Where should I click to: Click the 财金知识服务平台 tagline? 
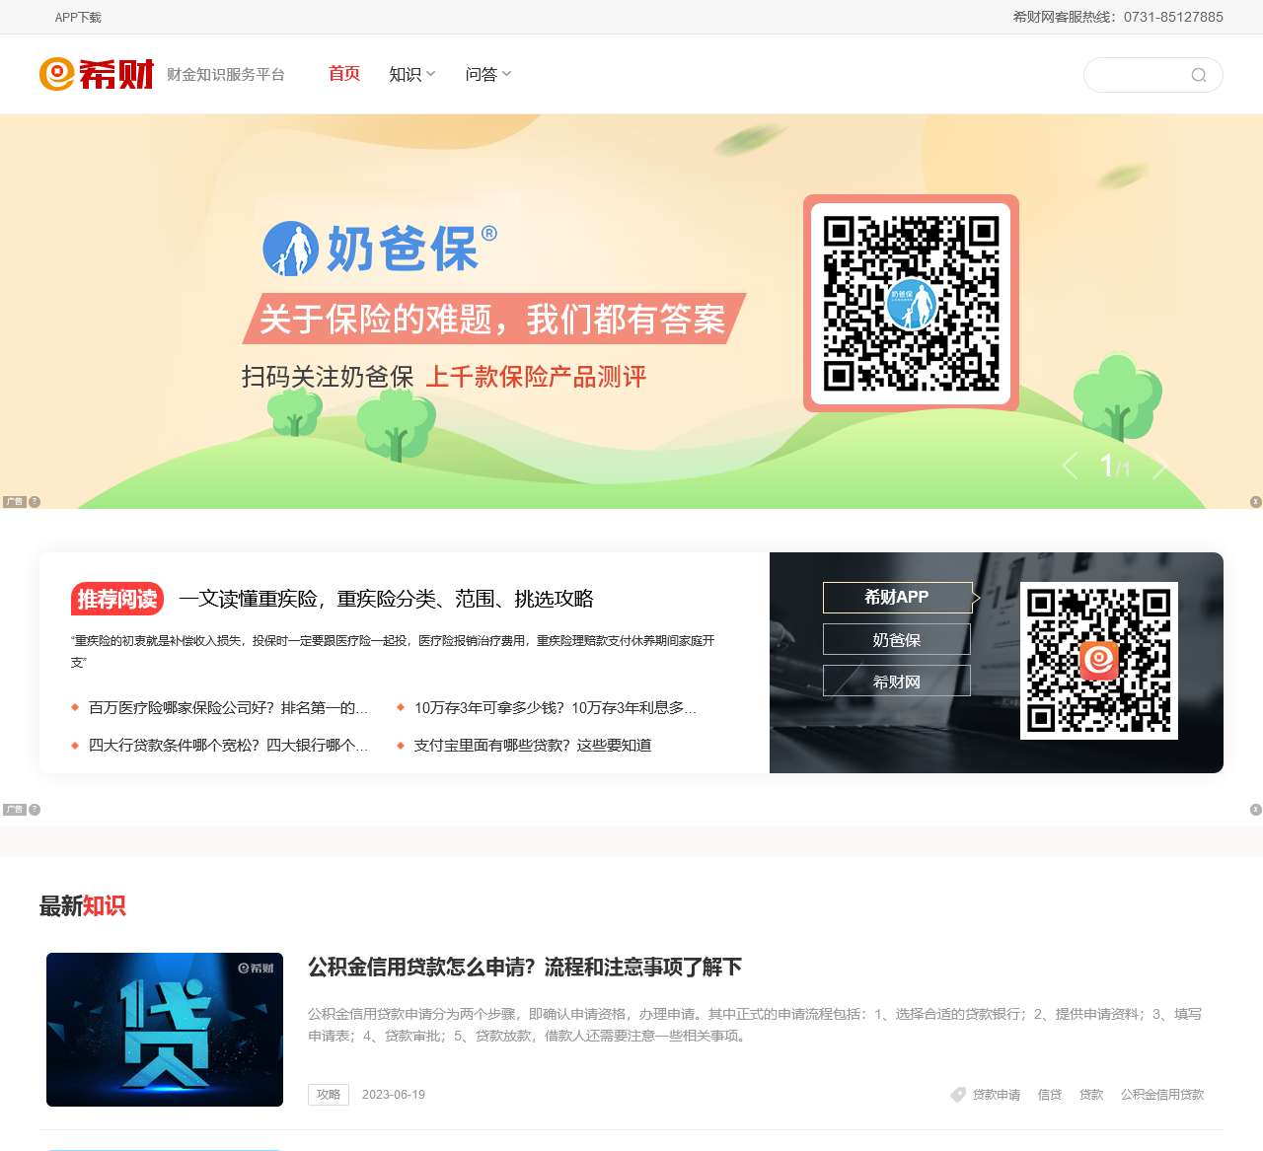tap(226, 74)
